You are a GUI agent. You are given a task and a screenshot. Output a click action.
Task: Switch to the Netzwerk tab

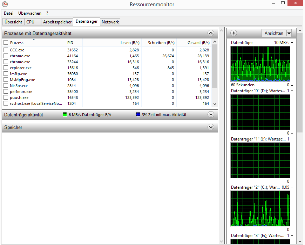click(110, 22)
